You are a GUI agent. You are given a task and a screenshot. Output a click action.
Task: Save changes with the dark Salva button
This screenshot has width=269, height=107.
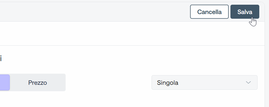(245, 12)
